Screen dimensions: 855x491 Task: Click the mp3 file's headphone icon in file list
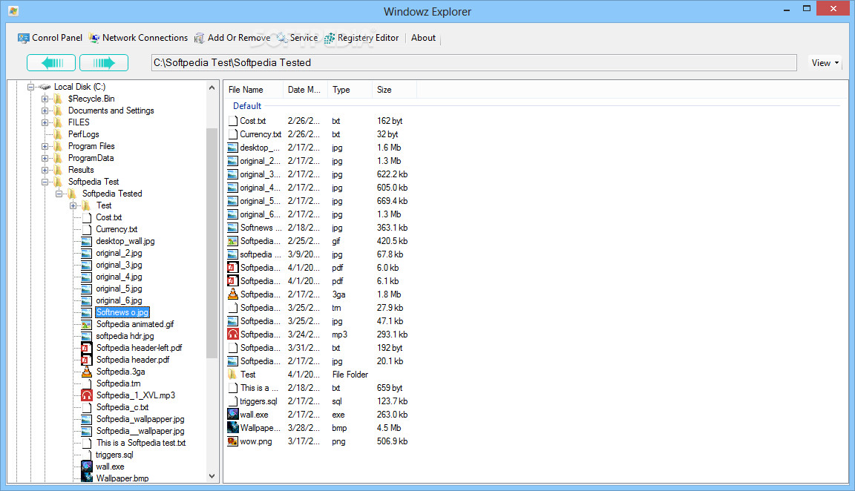[x=233, y=335]
